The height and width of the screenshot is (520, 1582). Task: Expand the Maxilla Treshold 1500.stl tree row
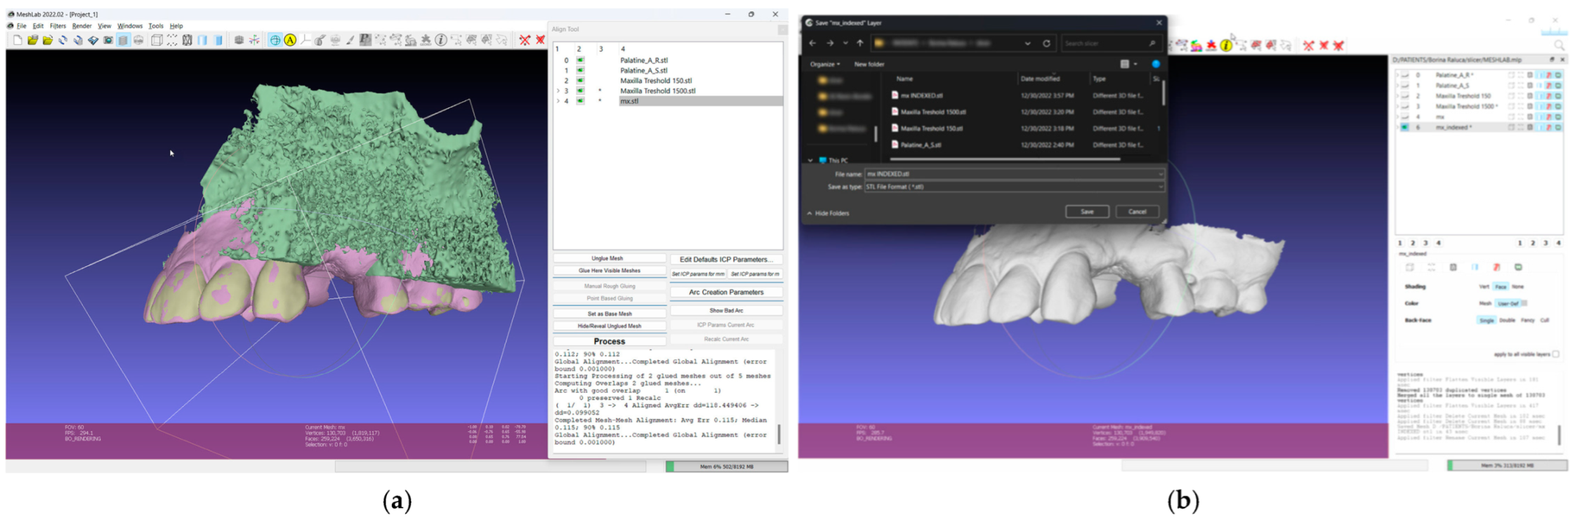(x=558, y=91)
